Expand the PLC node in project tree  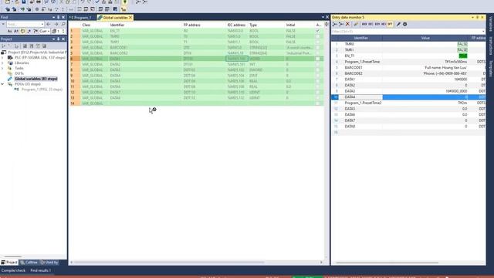tap(2, 58)
